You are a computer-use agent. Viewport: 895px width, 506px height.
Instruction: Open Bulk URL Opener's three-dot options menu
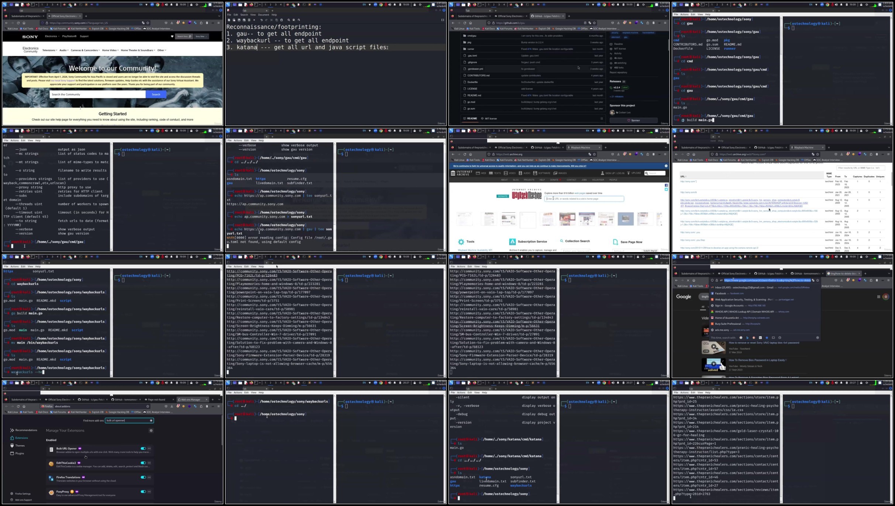149,449
